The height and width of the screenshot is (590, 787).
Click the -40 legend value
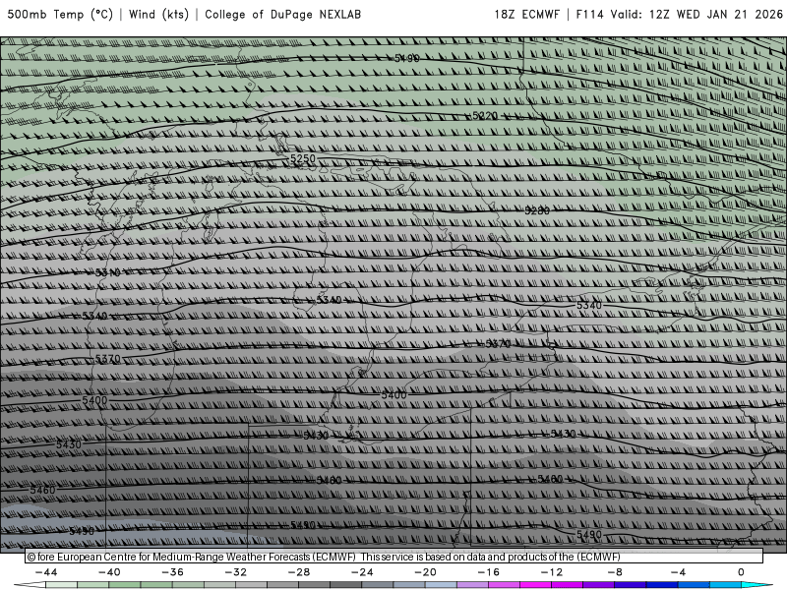(109, 572)
